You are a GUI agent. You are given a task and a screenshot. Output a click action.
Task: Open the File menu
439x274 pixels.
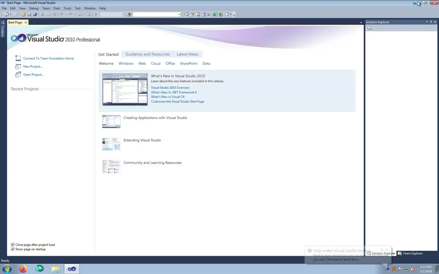(x=4, y=8)
